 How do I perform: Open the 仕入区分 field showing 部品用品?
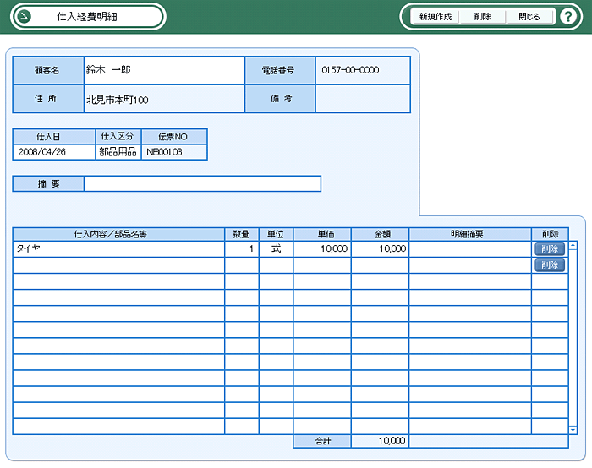(118, 153)
